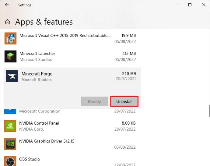Select the OBS Studio entry

click(x=30, y=159)
